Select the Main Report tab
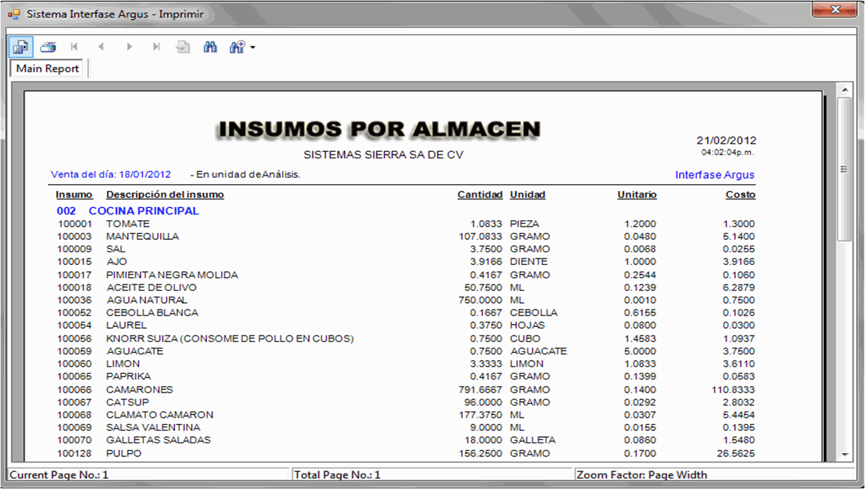This screenshot has height=489, width=865. click(47, 68)
